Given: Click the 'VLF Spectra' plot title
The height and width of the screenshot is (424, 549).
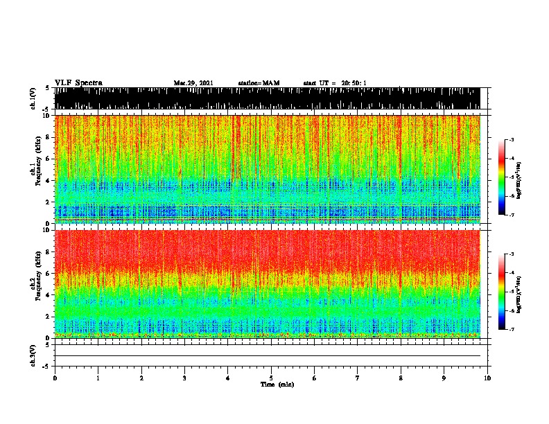Looking at the screenshot, I should 79,83.
